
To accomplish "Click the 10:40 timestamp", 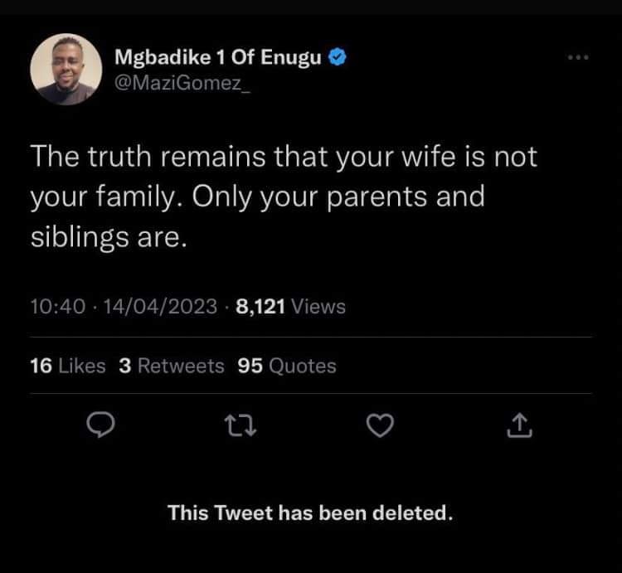I will (x=57, y=307).
